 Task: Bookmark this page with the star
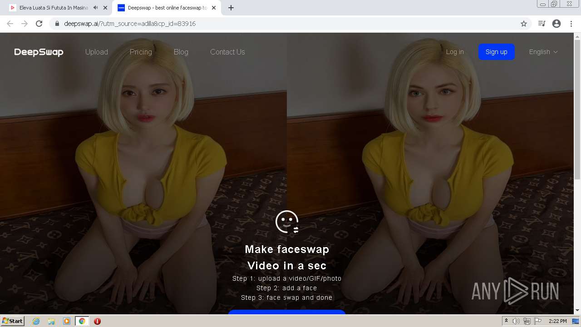pos(524,24)
